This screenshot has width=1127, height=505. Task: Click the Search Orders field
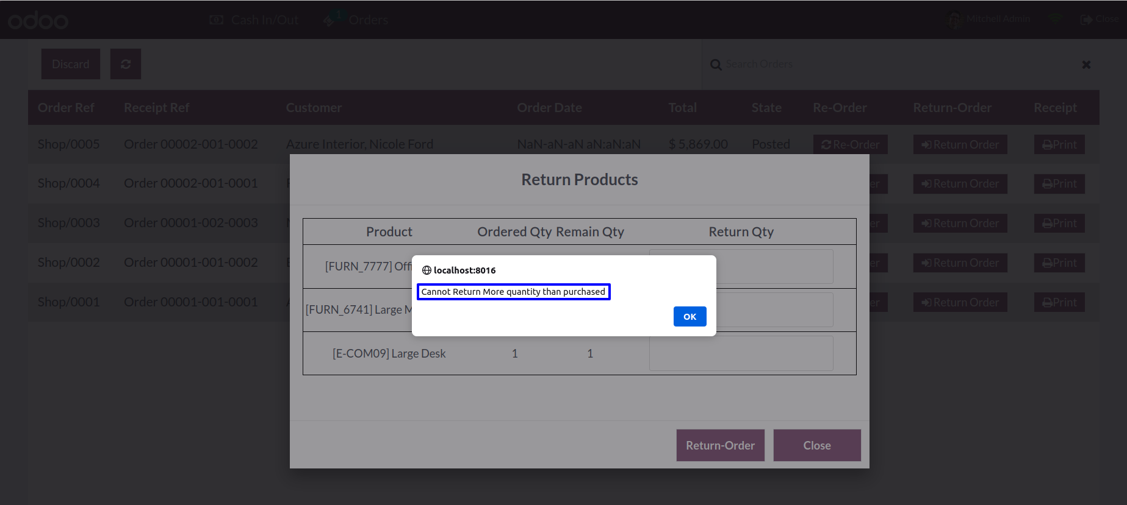click(897, 64)
